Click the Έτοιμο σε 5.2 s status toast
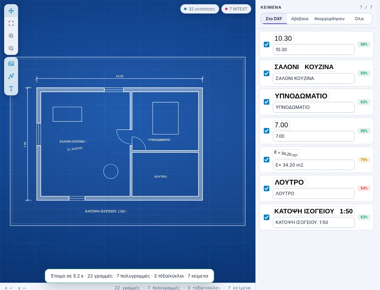The width and height of the screenshot is (380, 290). [129, 276]
